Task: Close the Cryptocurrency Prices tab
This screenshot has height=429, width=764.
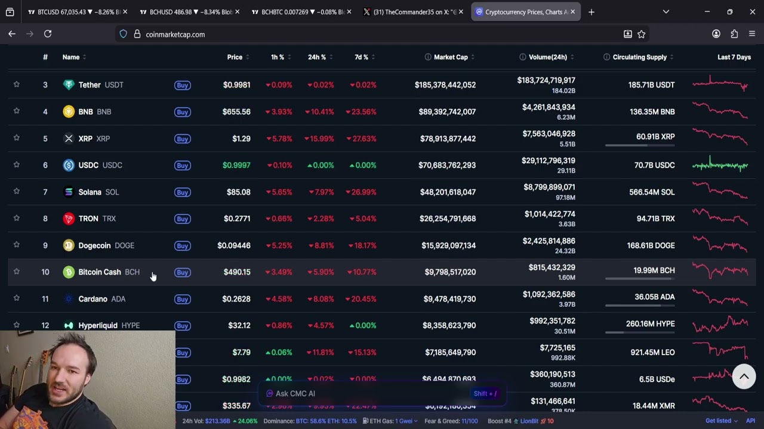Action: (x=572, y=12)
